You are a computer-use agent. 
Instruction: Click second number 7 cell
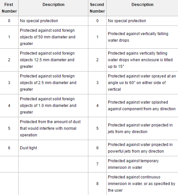97,164
